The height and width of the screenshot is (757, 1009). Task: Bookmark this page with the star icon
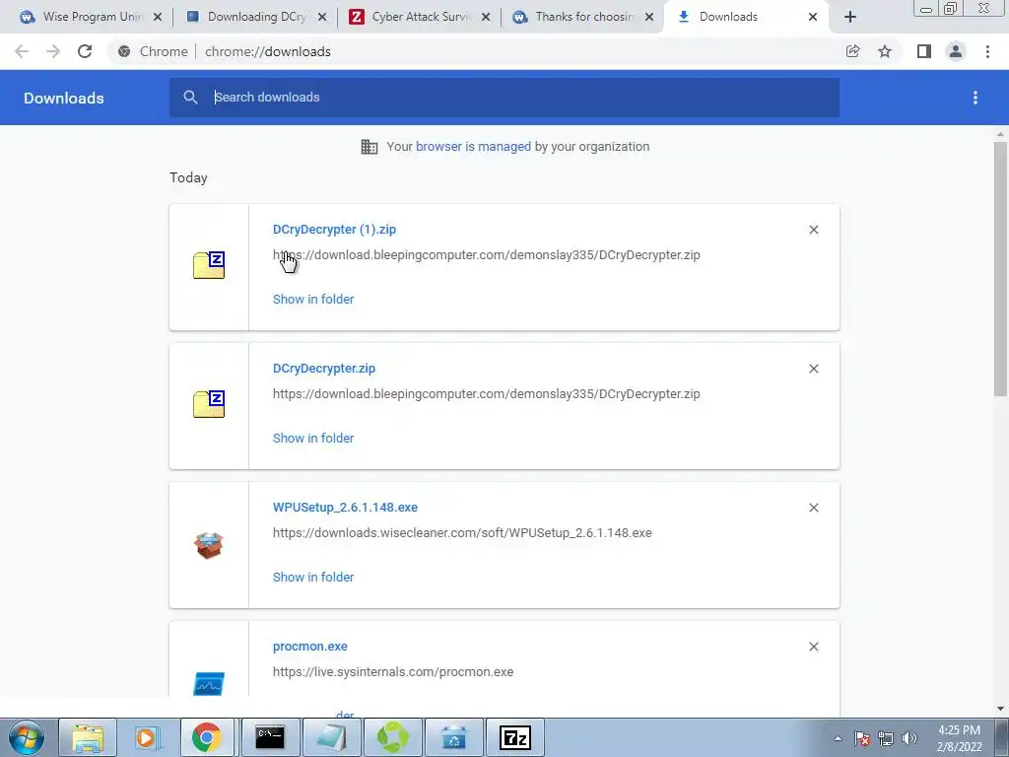point(885,51)
